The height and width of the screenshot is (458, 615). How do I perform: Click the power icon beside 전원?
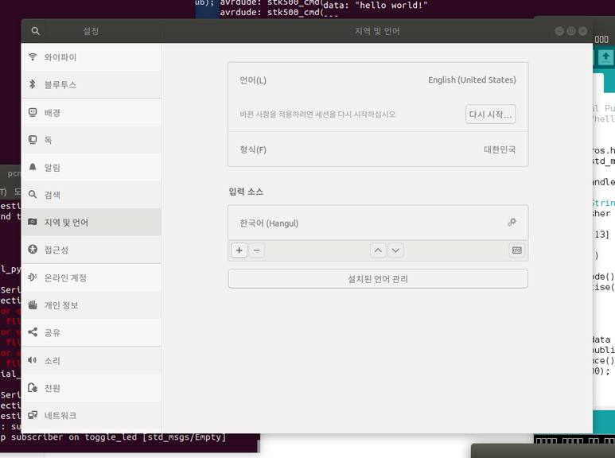[33, 388]
